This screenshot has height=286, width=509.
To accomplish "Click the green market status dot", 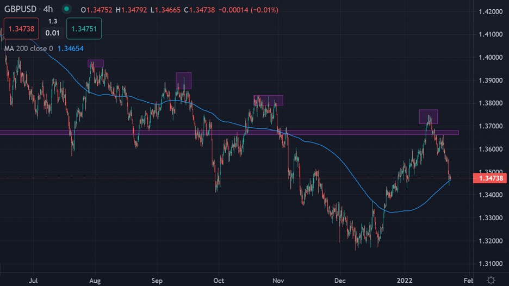I will point(66,9).
